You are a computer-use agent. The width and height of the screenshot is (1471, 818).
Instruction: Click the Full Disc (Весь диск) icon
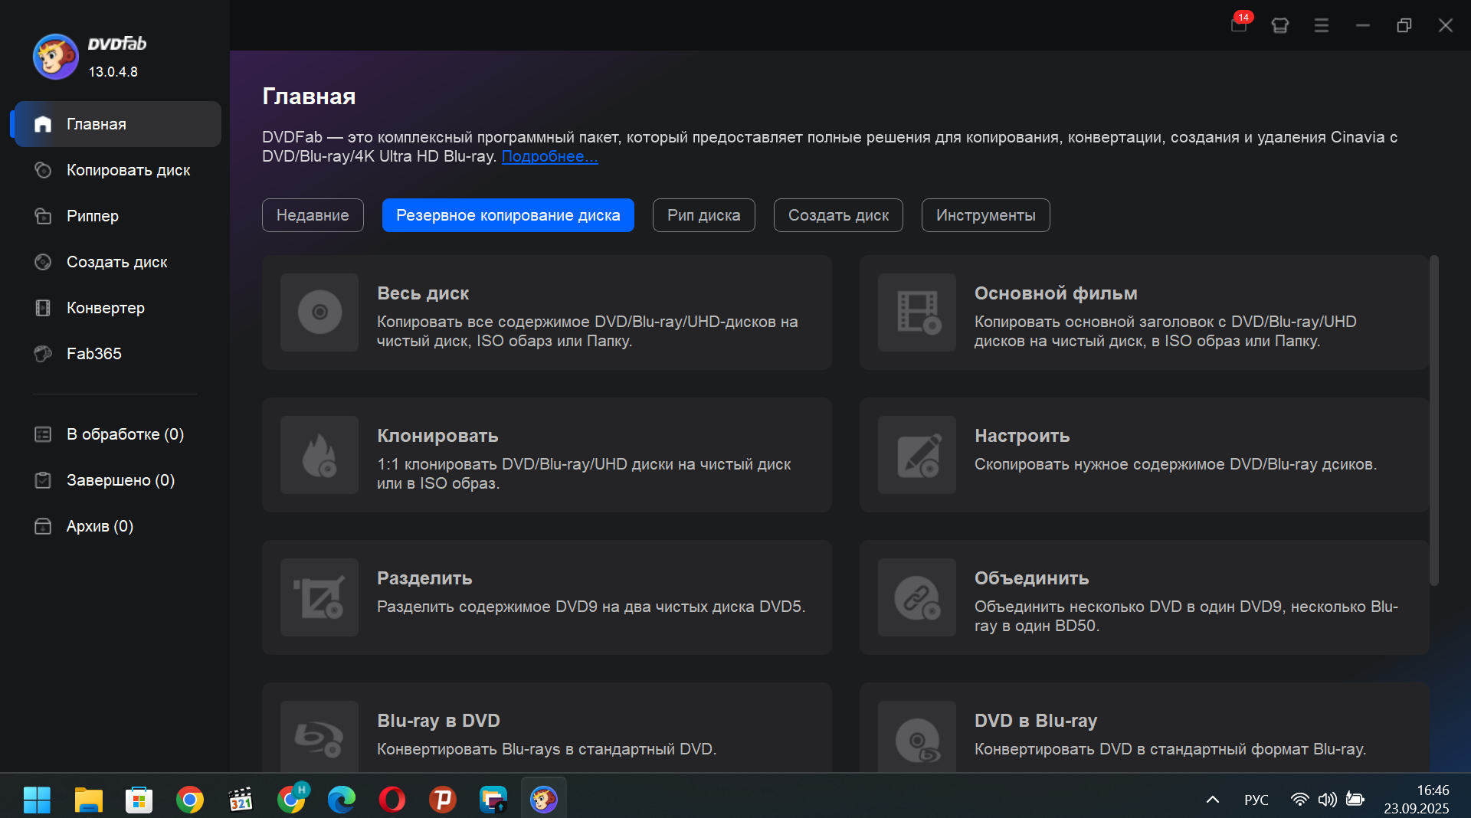pos(319,312)
